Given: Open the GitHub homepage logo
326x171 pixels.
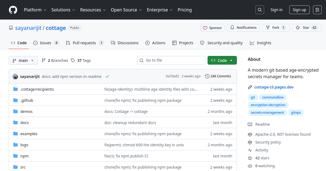Looking at the screenshot, I should pyautogui.click(x=13, y=10).
